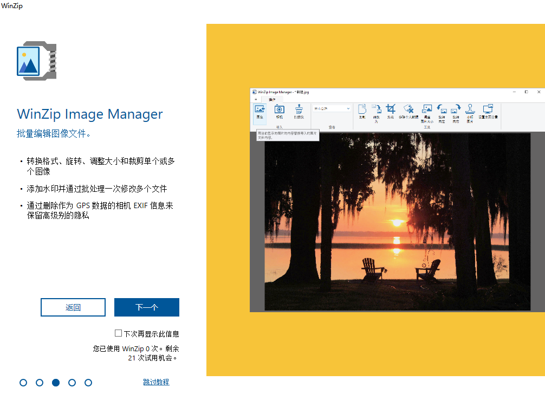Click the WinZip Image Manager heading
The height and width of the screenshot is (400, 545).
(90, 114)
